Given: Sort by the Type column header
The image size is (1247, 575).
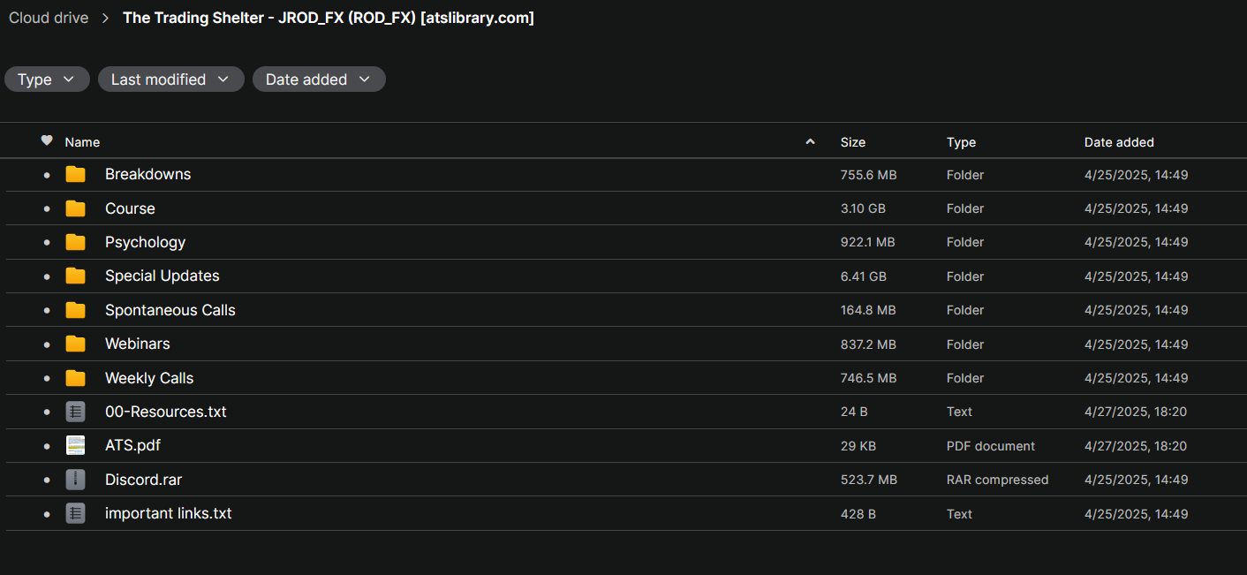Looking at the screenshot, I should click(961, 142).
